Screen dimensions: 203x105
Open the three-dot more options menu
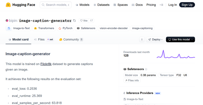142,39
